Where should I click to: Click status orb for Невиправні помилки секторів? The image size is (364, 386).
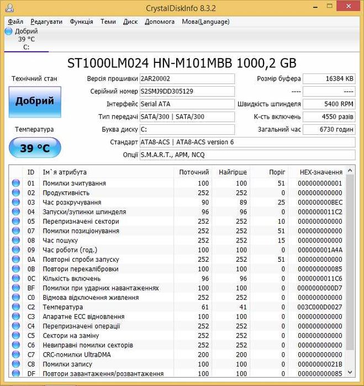(x=16, y=345)
